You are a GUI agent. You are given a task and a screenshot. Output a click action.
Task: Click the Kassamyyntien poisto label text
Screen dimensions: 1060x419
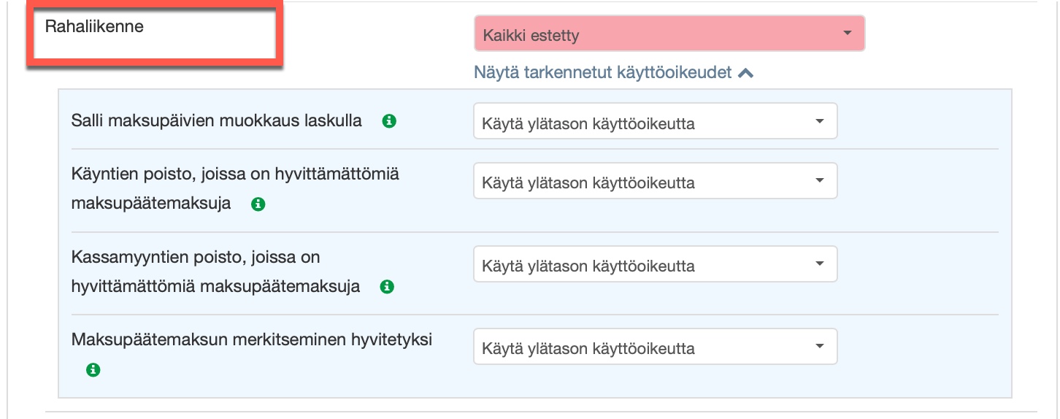pos(196,258)
